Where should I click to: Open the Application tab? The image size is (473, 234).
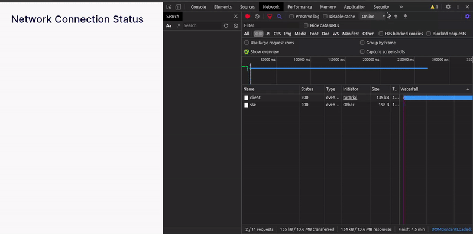tap(354, 7)
